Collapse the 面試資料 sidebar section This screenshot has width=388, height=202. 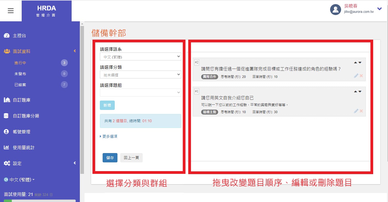point(75,51)
